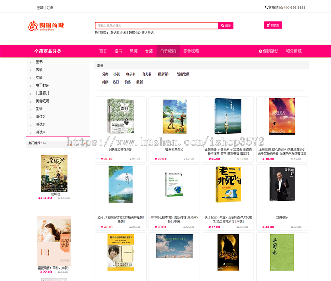Click 鲁滨孙漂流记 title link
The width and height of the screenshot is (331, 281).
pyautogui.click(x=174, y=149)
